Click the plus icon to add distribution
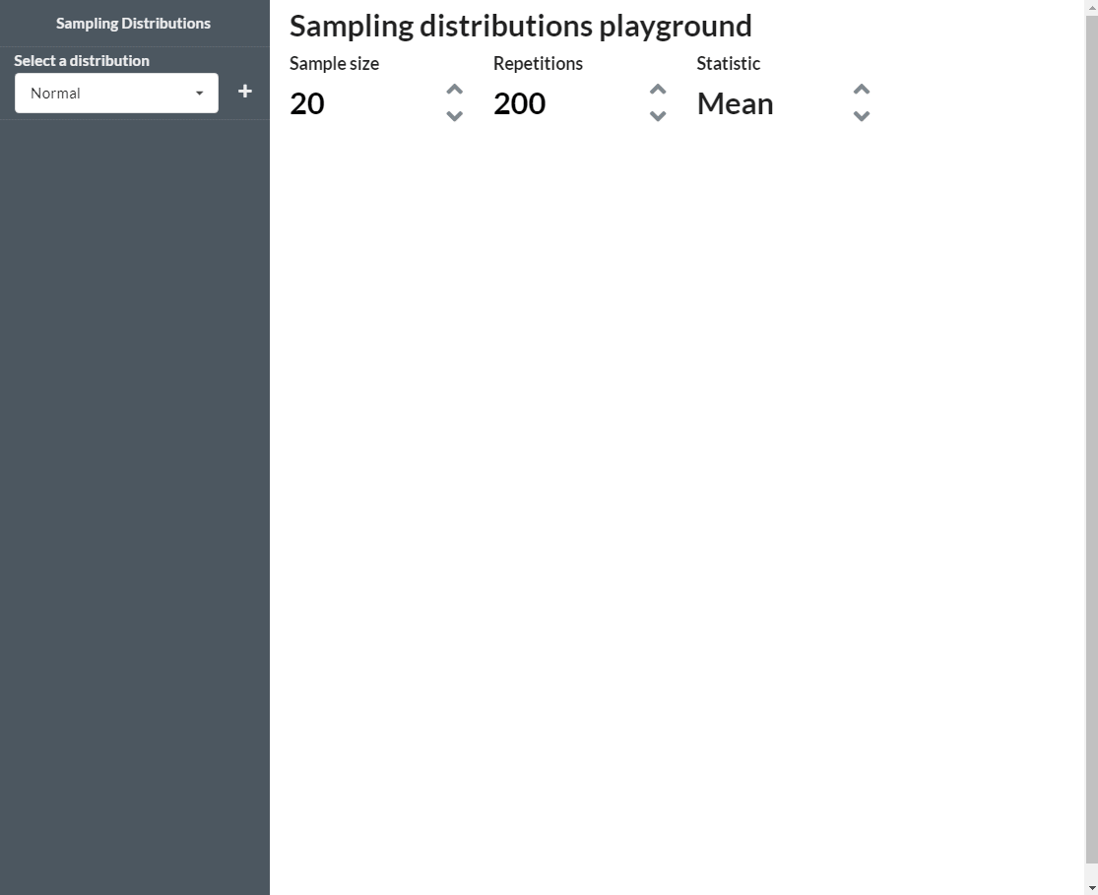This screenshot has height=895, width=1098. pyautogui.click(x=245, y=92)
